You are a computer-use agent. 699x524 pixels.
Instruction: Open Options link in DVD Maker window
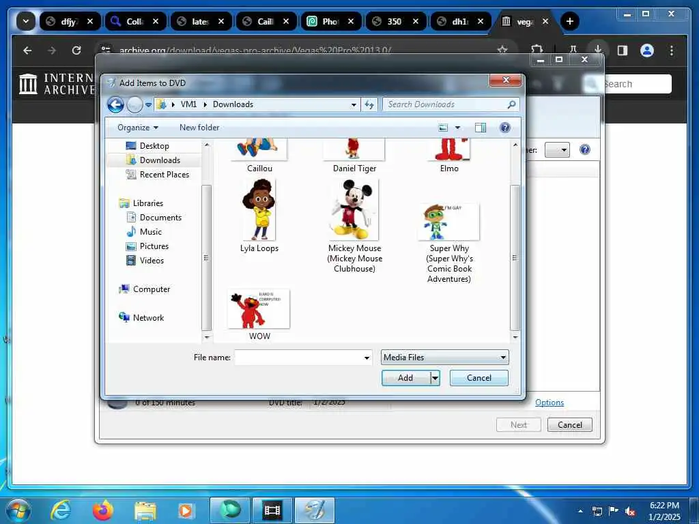click(550, 403)
